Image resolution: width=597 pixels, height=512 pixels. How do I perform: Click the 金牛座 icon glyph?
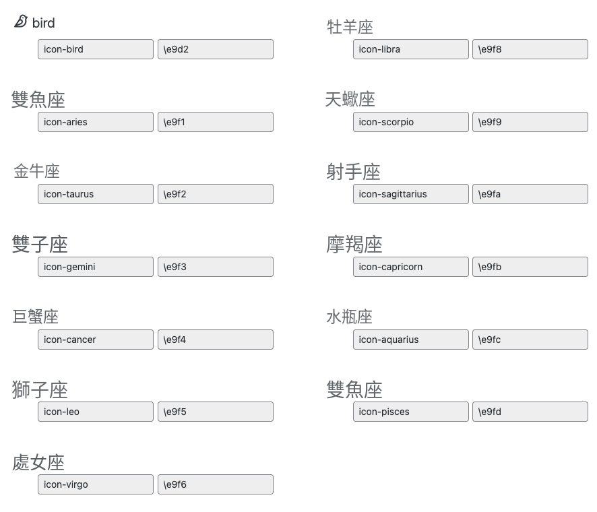coord(36,171)
